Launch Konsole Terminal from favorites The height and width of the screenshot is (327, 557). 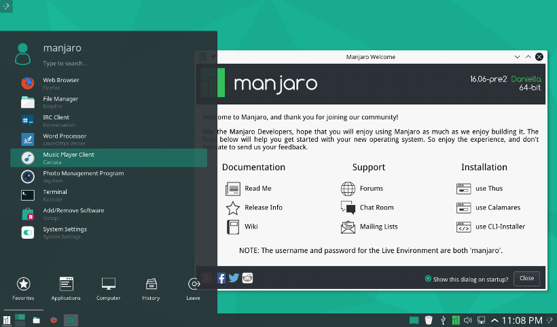pos(109,195)
